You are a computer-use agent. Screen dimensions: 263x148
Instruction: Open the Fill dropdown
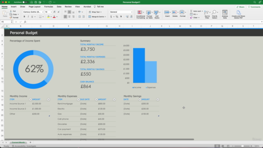coord(194,14)
